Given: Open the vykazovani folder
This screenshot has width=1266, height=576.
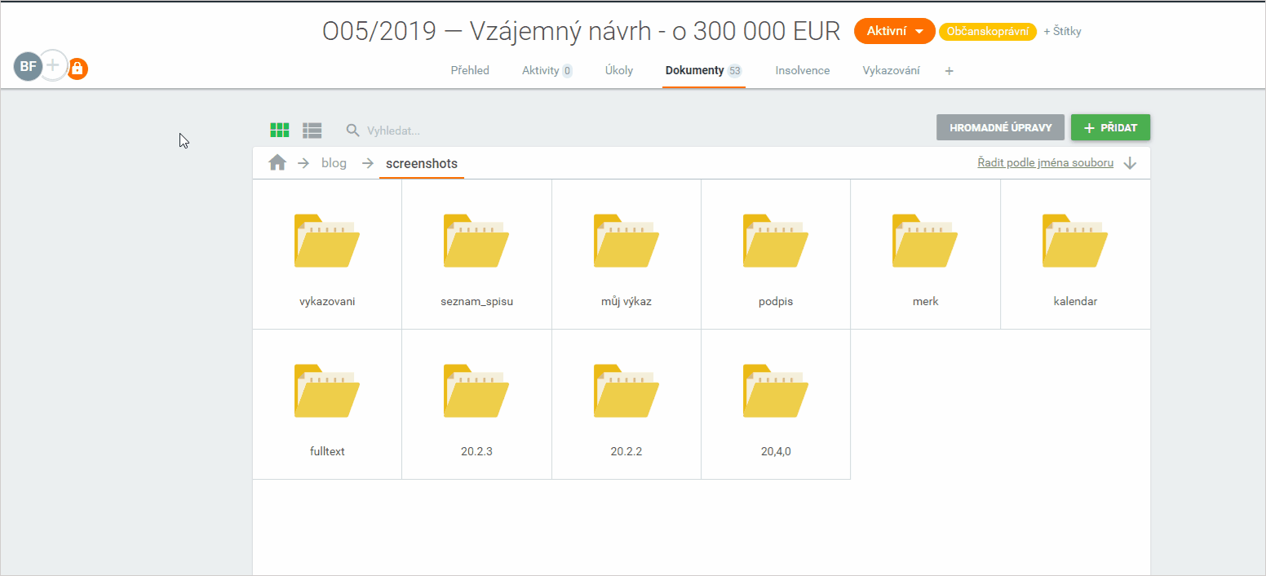Looking at the screenshot, I should tap(327, 255).
